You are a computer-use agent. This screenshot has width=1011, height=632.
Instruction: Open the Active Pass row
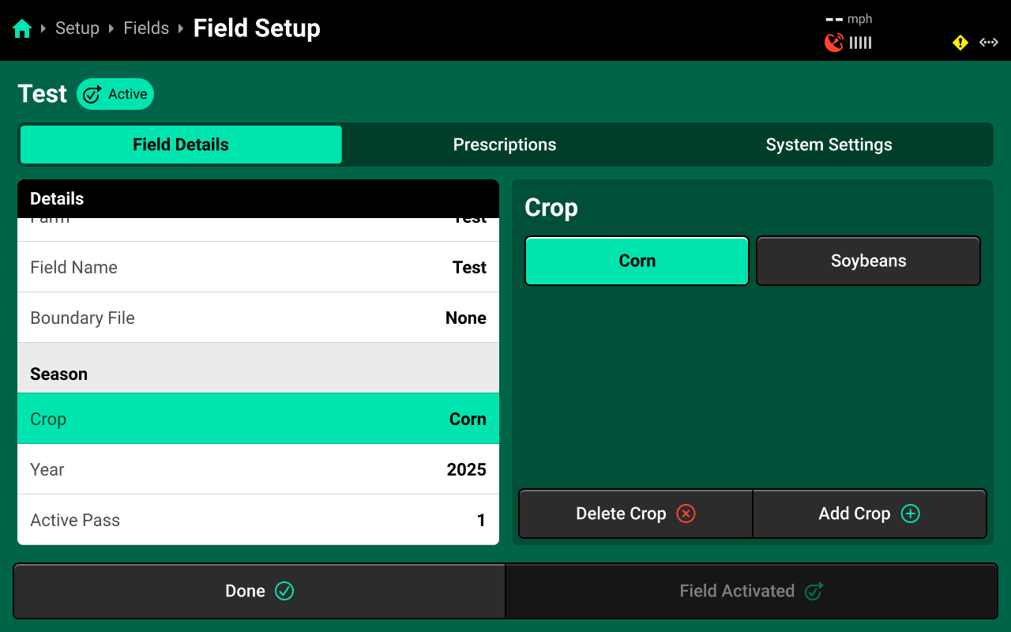pyautogui.click(x=258, y=520)
